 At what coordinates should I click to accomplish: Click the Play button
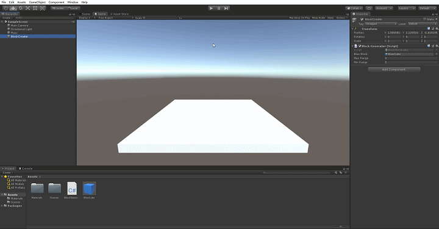pyautogui.click(x=211, y=8)
